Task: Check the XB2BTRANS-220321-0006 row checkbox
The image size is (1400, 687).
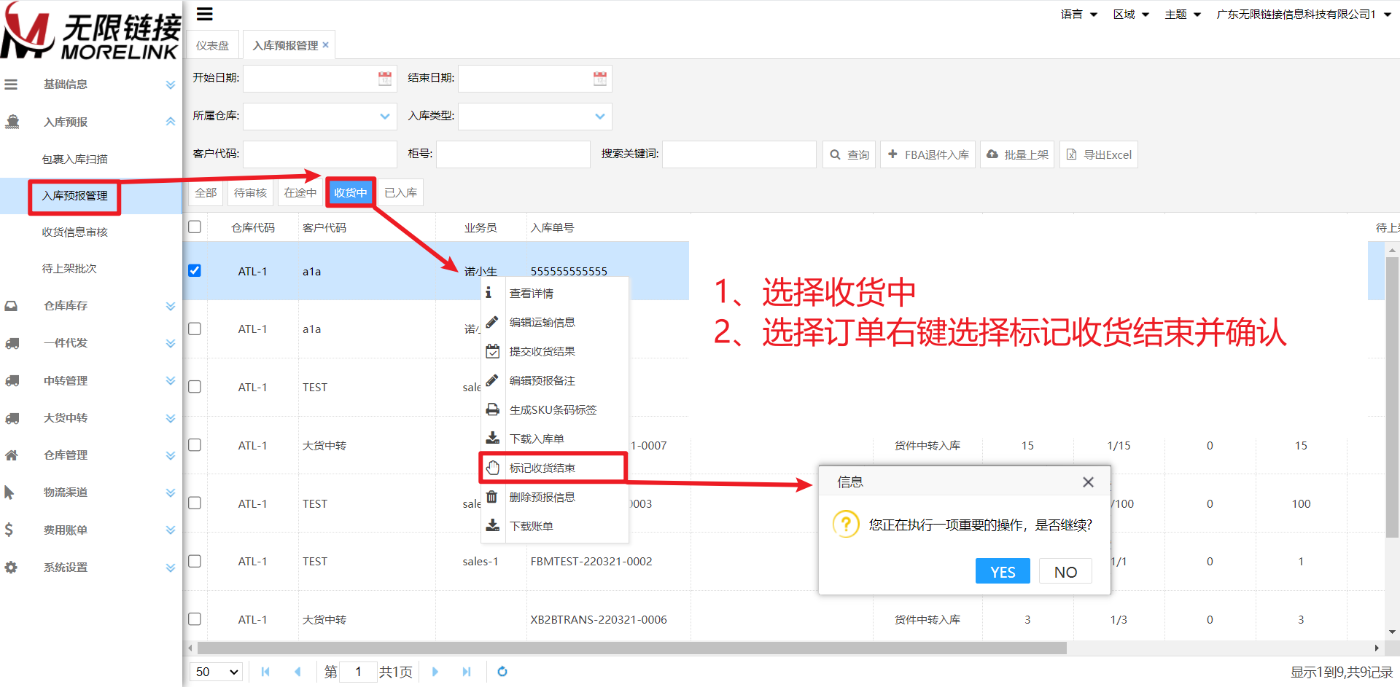Action: coord(195,619)
